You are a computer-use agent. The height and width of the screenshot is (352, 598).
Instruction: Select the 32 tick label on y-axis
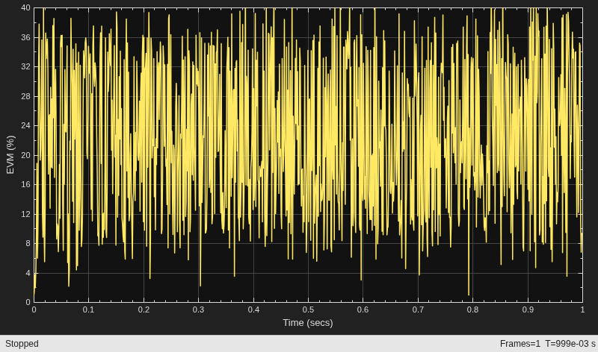pos(26,66)
